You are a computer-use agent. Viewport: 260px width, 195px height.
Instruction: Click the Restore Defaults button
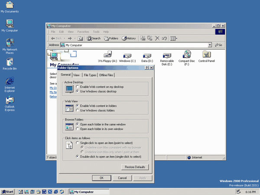[x=135, y=167]
